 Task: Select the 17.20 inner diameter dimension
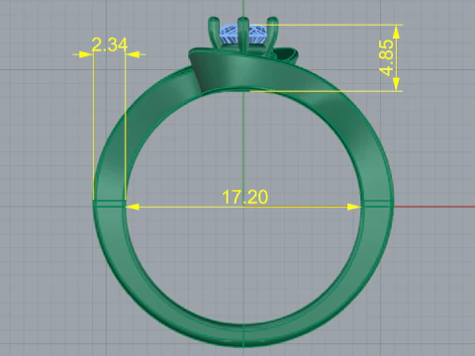pos(244,197)
